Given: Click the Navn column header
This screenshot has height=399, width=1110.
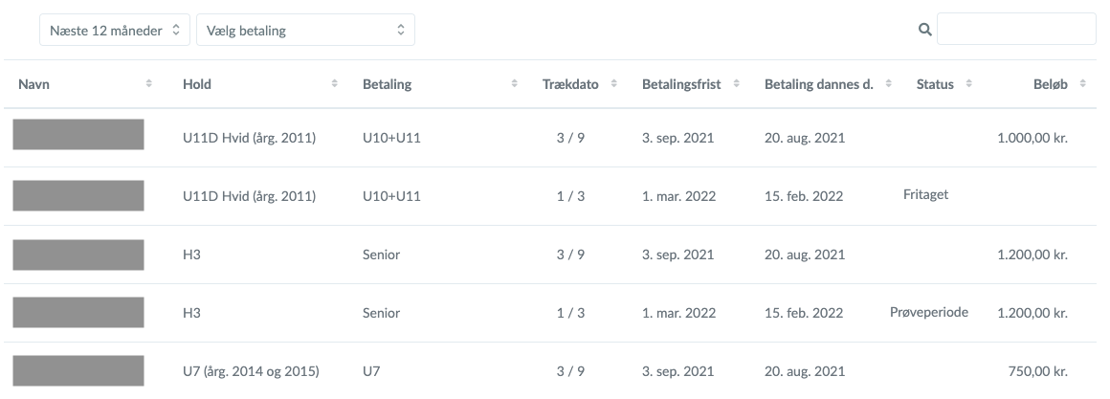Looking at the screenshot, I should (34, 84).
